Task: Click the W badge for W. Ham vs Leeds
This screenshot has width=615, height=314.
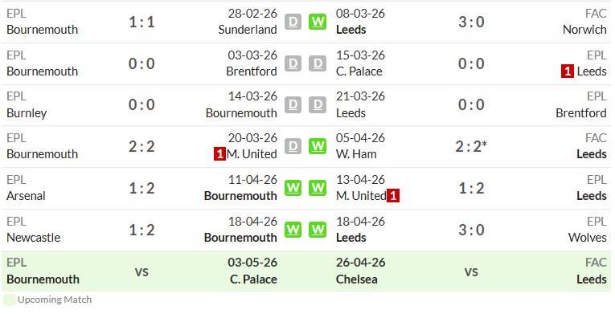Action: 318,146
